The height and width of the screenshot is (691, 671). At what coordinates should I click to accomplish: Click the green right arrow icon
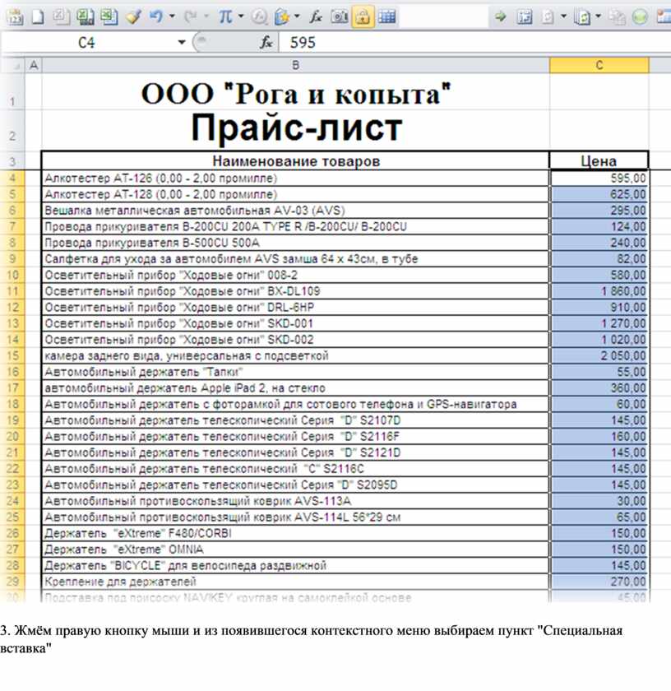pos(500,16)
